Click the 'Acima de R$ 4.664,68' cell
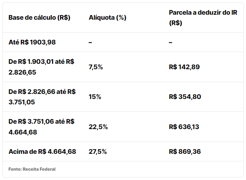Viewport: 246px width, 180px height. coord(42,152)
